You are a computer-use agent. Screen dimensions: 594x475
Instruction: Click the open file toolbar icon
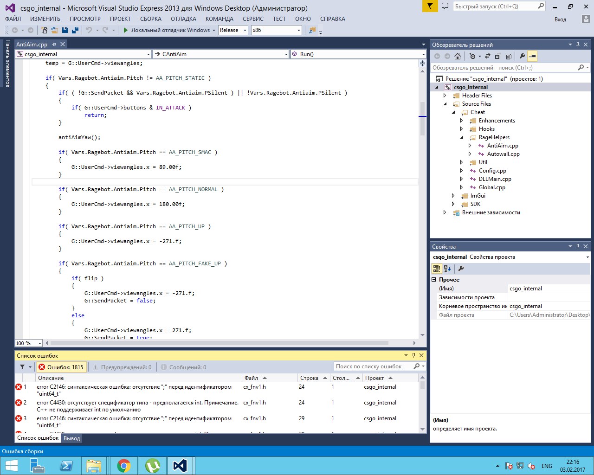[x=54, y=30]
